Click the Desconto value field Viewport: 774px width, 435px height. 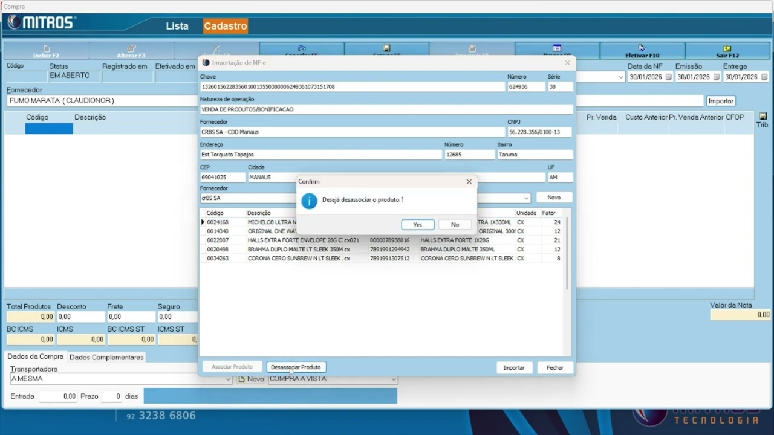point(80,317)
